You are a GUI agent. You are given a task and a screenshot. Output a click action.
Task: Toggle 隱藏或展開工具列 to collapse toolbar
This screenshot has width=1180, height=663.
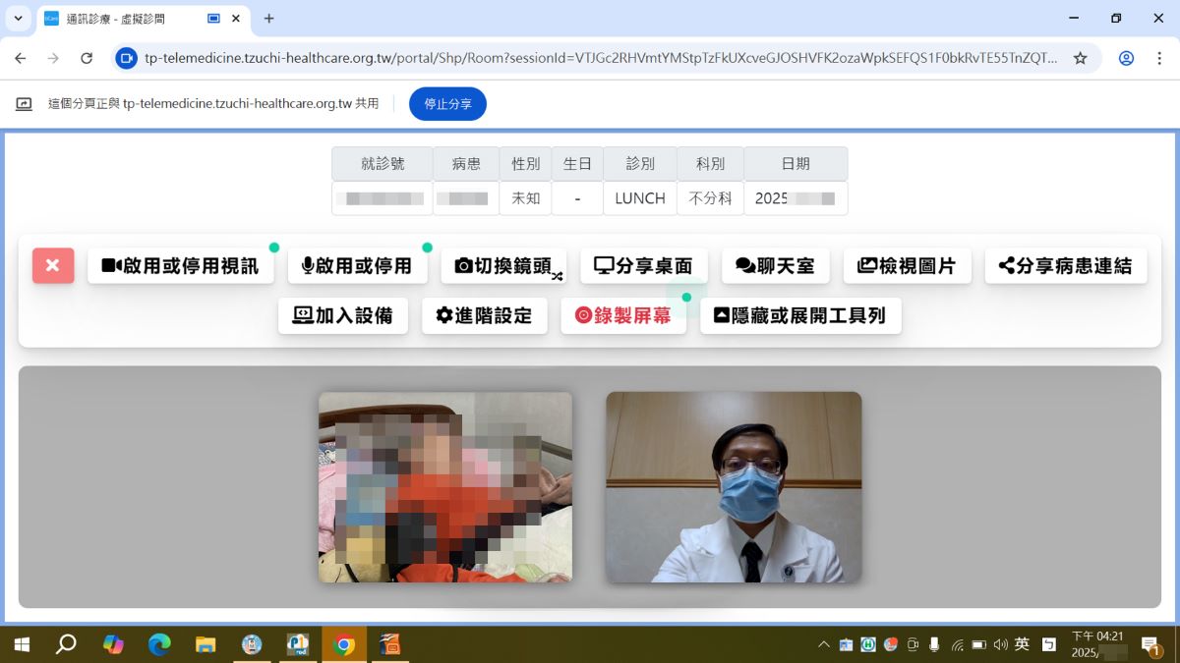click(x=800, y=315)
